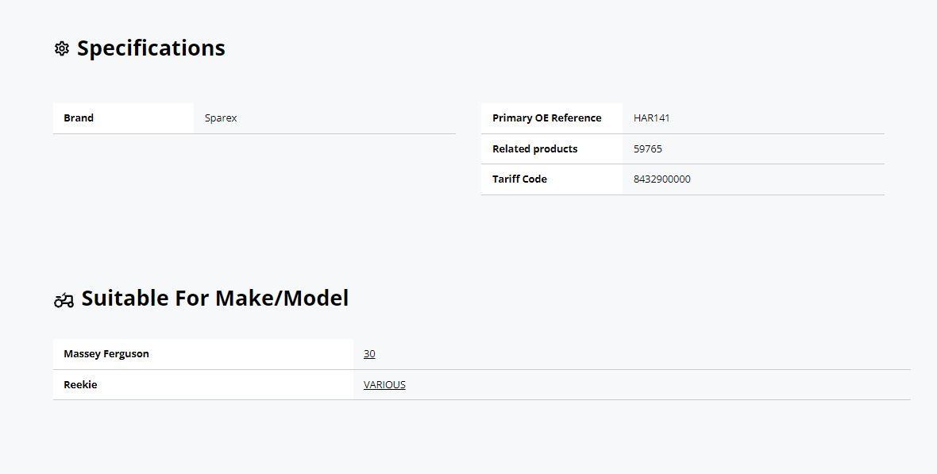Click the Massey Ferguson make cell
The width and height of the screenshot is (937, 474).
tap(203, 354)
